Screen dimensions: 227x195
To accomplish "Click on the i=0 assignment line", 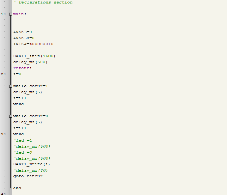I will click(x=17, y=74).
